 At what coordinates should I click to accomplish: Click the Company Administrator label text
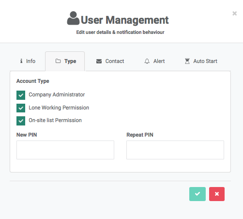coord(57,94)
